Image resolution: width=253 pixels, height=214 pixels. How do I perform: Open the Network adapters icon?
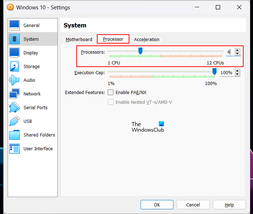point(14,94)
